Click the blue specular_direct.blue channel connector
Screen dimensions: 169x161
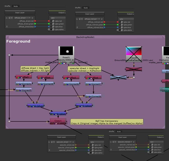(x=76, y=150)
